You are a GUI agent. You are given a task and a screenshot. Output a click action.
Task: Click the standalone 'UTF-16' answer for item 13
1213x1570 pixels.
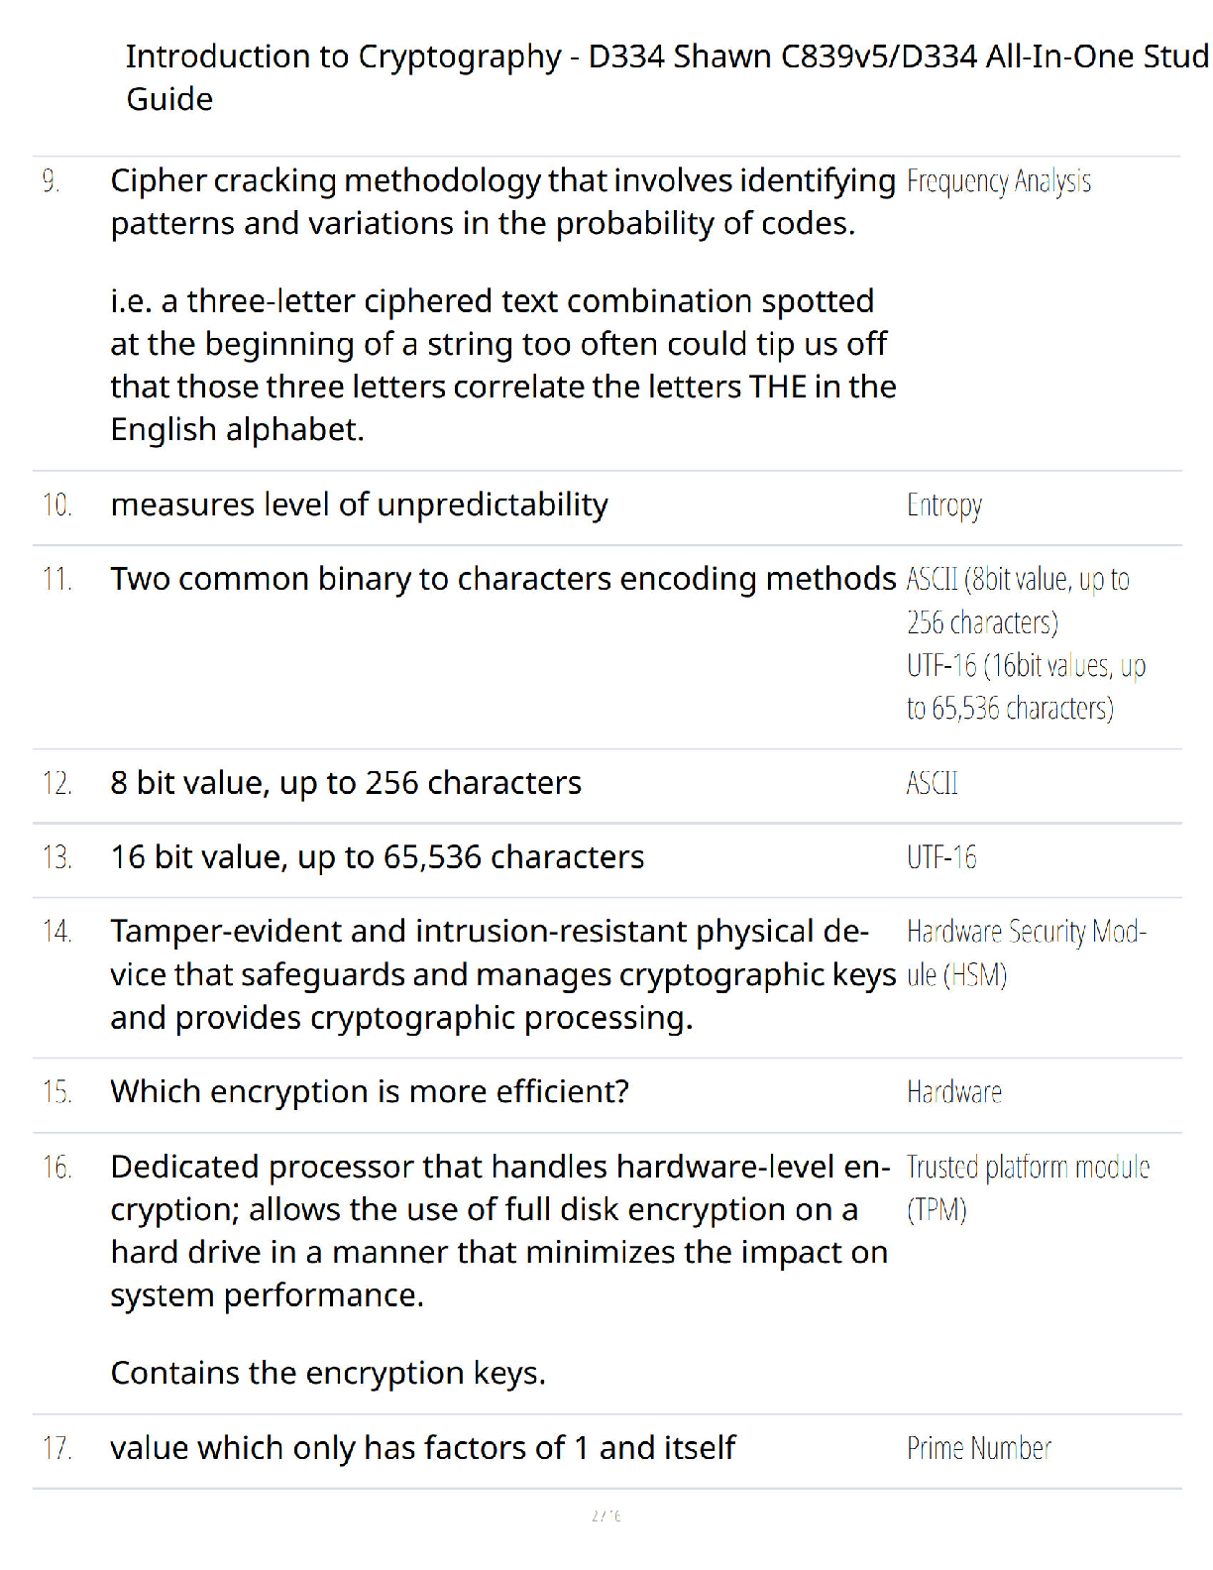[x=941, y=857]
